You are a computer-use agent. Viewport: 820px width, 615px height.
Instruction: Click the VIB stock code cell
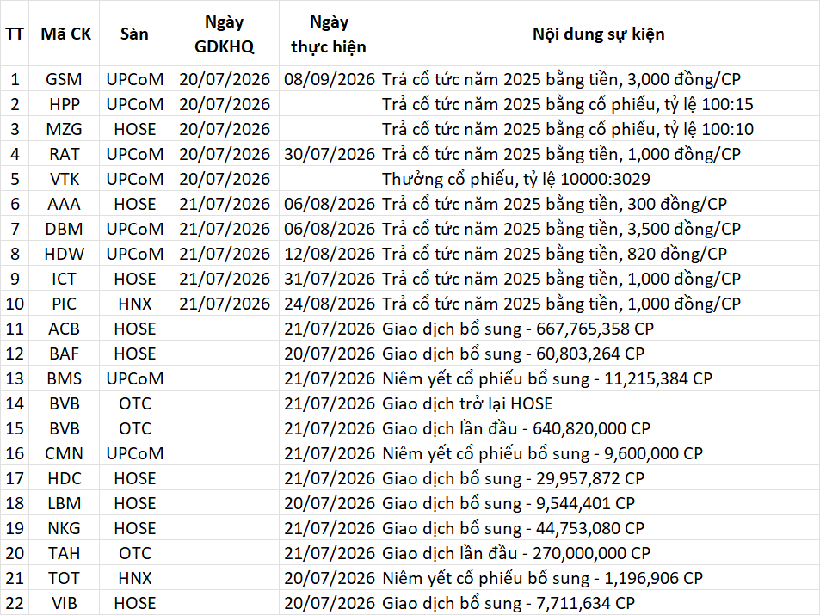coord(65,603)
